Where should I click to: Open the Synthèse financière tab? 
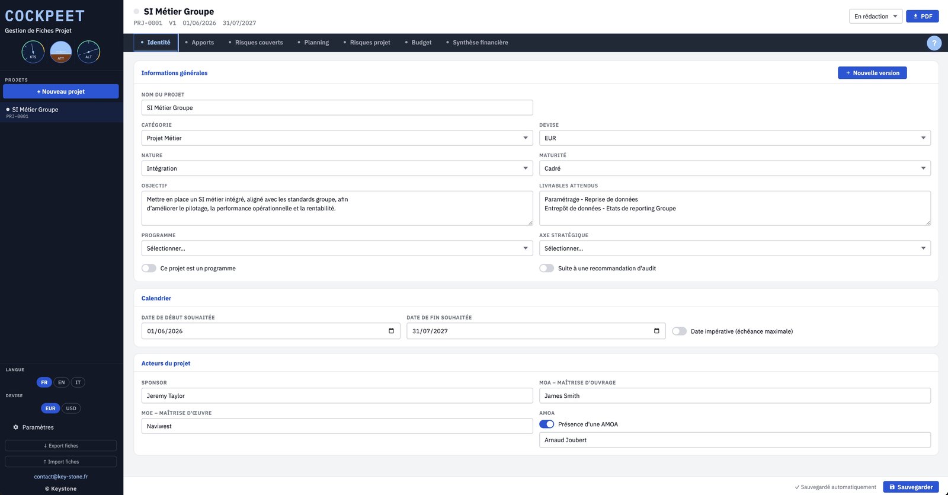pyautogui.click(x=478, y=43)
